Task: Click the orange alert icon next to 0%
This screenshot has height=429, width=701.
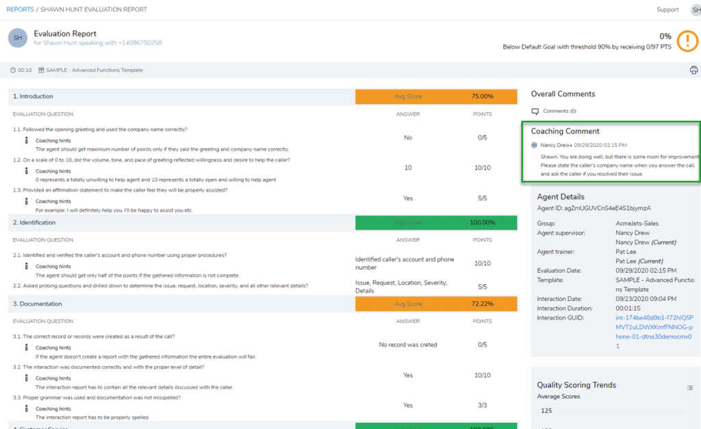Action: point(687,41)
